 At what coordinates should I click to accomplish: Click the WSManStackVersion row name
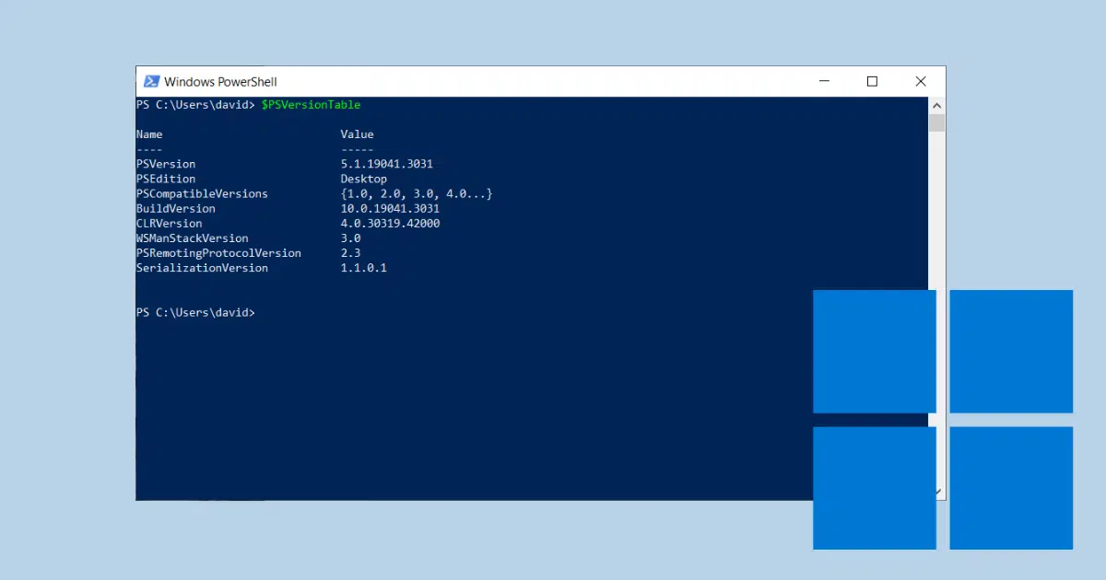(x=192, y=238)
